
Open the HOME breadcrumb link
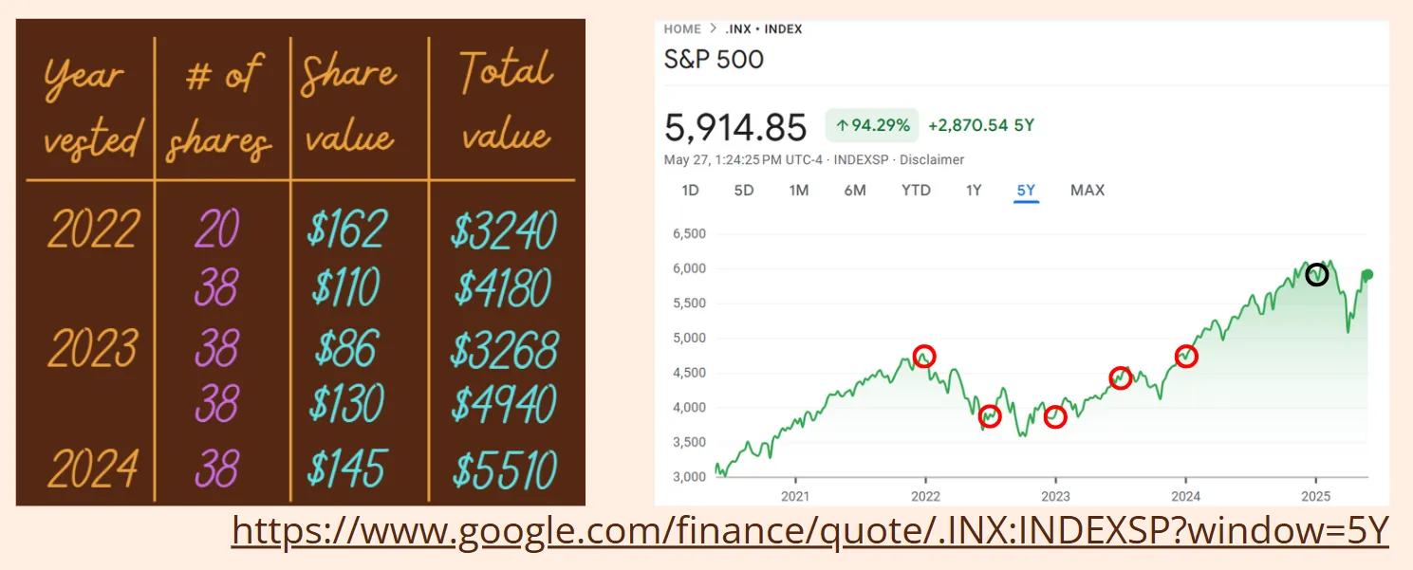click(x=682, y=29)
